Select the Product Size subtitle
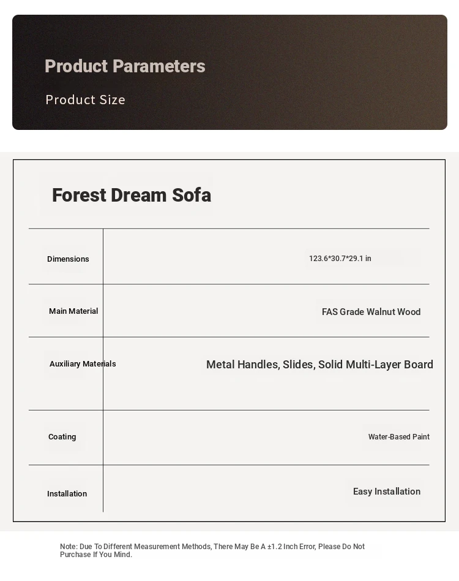Viewport: 459px width, 581px height. tap(85, 100)
